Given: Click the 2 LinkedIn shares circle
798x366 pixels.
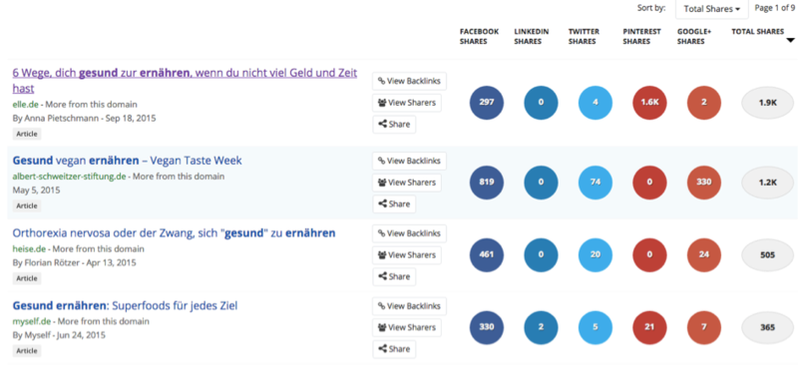Looking at the screenshot, I should click(541, 327).
